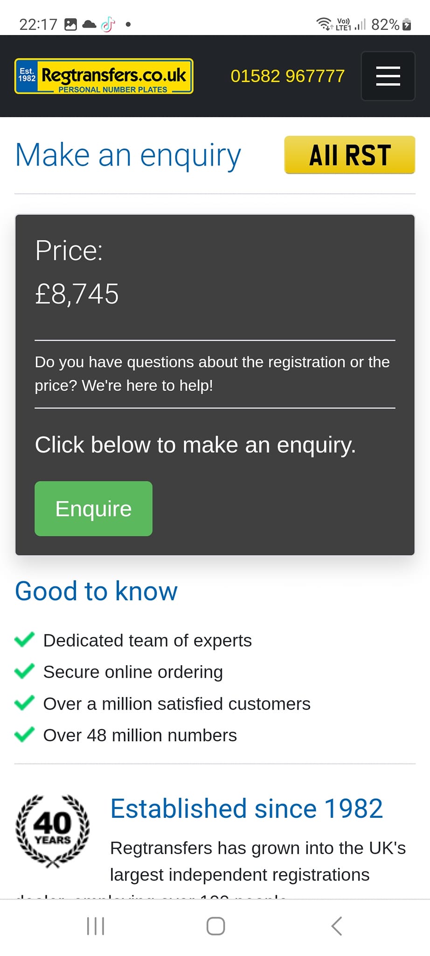The image size is (430, 956).
Task: Tap the cloud notification icon
Action: click(89, 24)
